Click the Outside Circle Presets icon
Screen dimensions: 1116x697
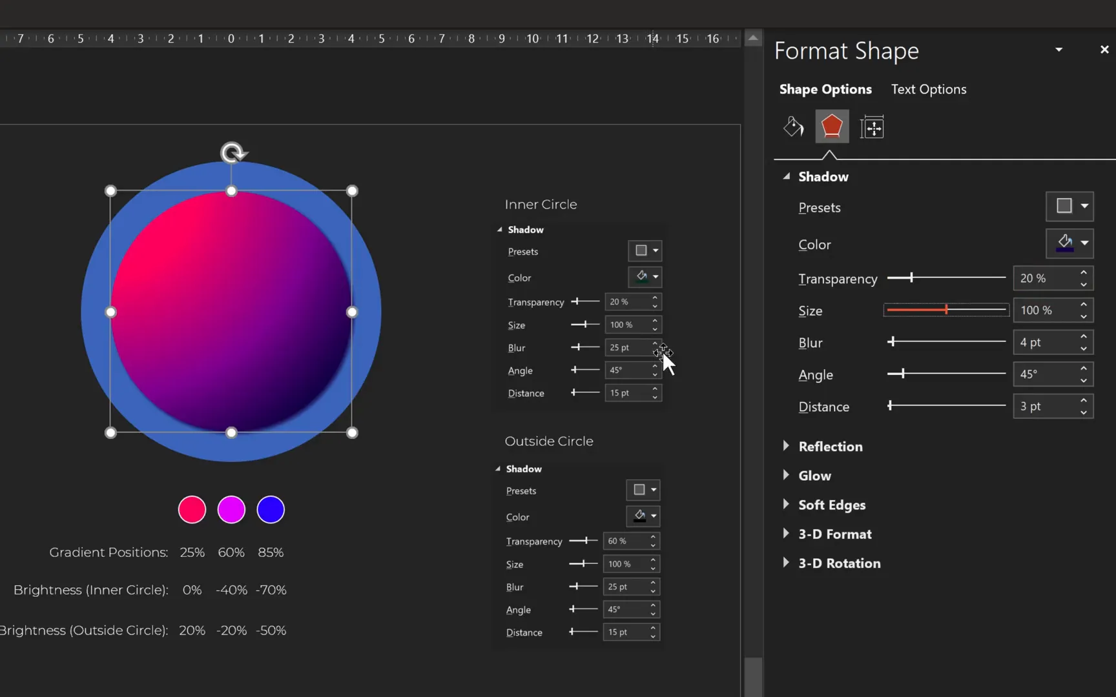coord(639,490)
